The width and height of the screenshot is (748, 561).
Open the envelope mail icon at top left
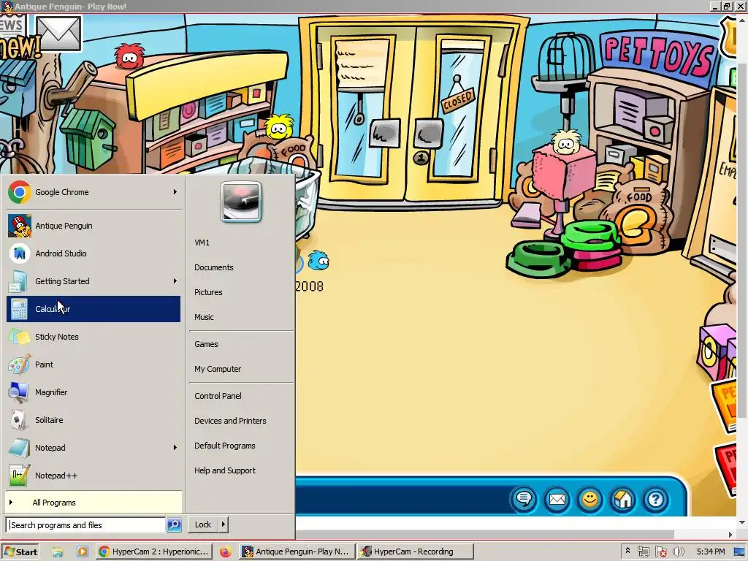[58, 34]
